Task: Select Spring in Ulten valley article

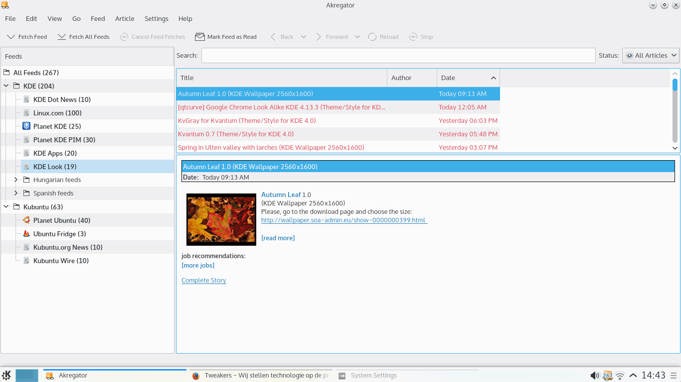Action: (x=338, y=148)
